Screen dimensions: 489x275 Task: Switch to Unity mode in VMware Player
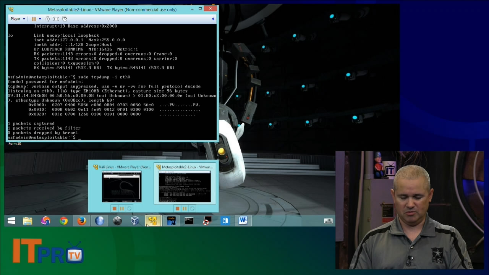65,19
